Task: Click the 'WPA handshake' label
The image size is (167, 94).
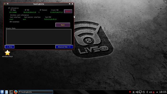Action: 15,22
